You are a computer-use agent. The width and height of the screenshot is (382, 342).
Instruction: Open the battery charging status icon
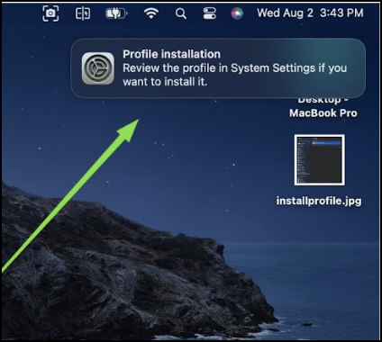[116, 13]
